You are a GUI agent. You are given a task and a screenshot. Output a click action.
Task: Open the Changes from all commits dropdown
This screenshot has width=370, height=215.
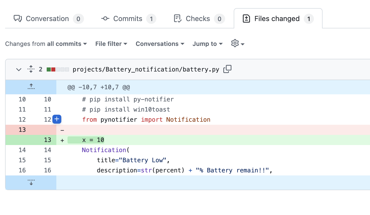(x=46, y=44)
